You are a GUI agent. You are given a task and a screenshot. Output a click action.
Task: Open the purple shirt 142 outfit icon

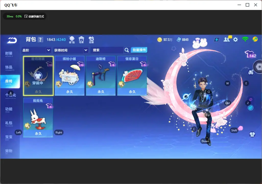point(251,54)
